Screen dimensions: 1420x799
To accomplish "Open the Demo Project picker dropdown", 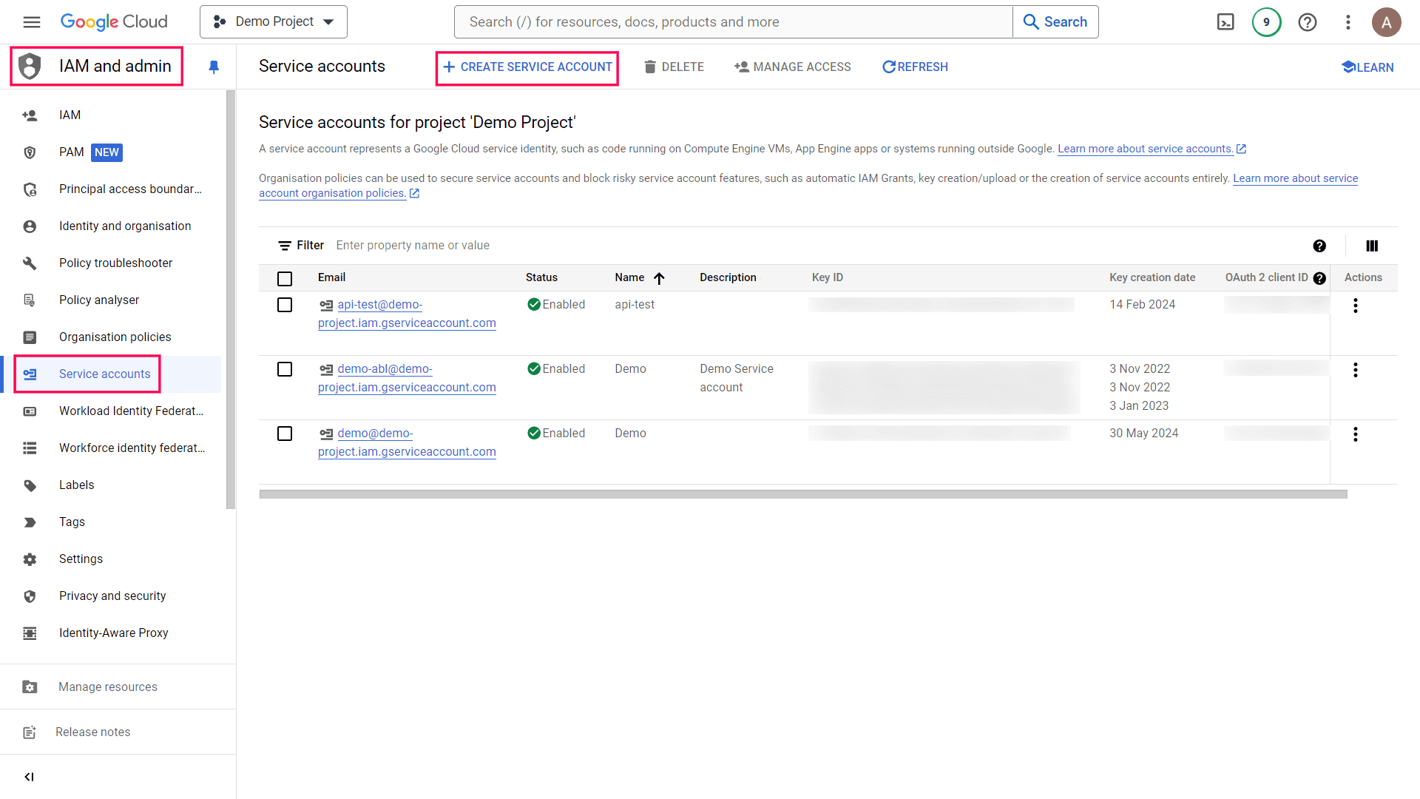I will click(273, 21).
